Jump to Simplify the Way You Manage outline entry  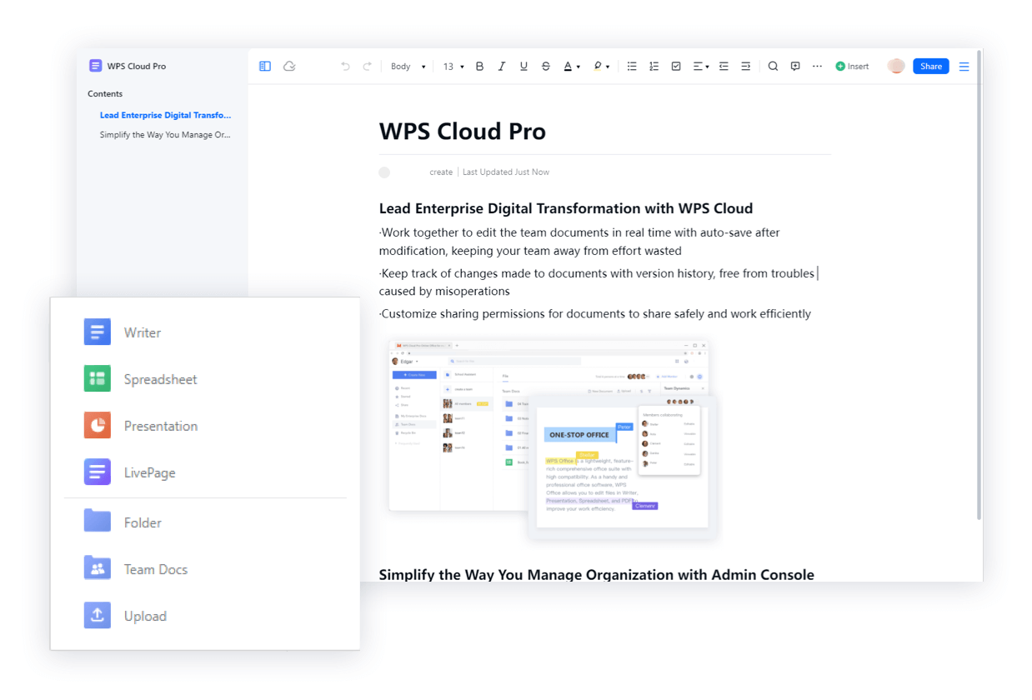click(165, 134)
